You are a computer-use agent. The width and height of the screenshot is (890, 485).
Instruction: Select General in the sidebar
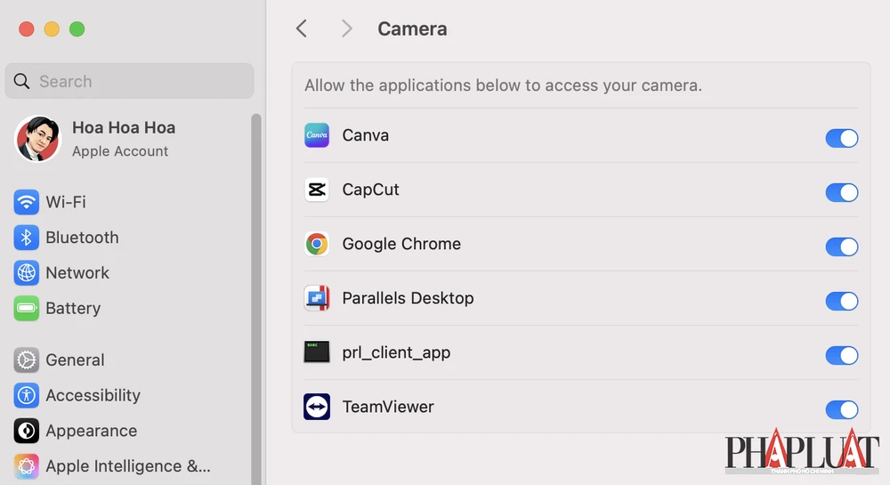[75, 360]
